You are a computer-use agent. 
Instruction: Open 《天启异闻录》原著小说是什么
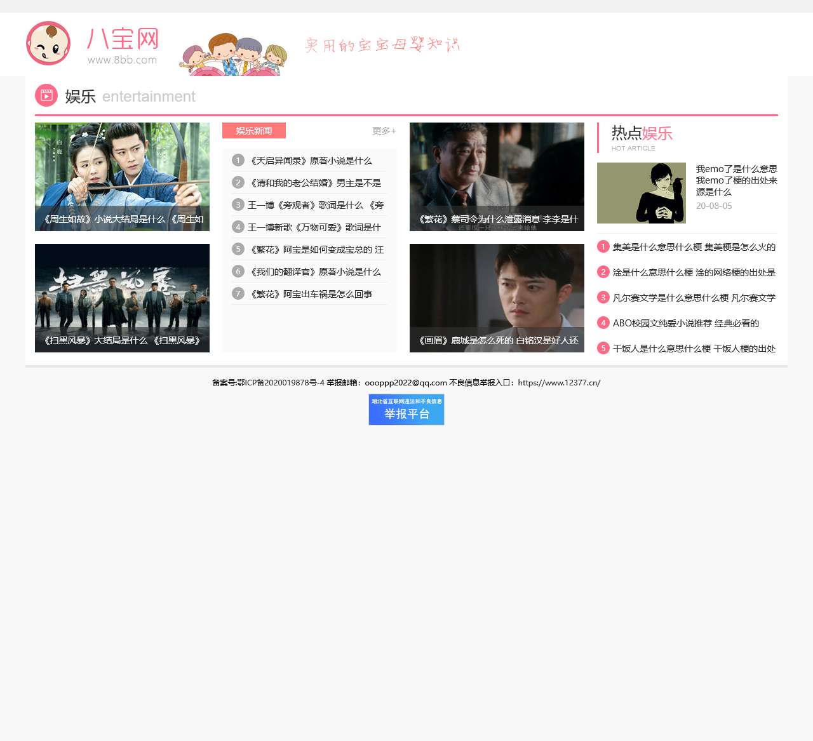tap(310, 161)
